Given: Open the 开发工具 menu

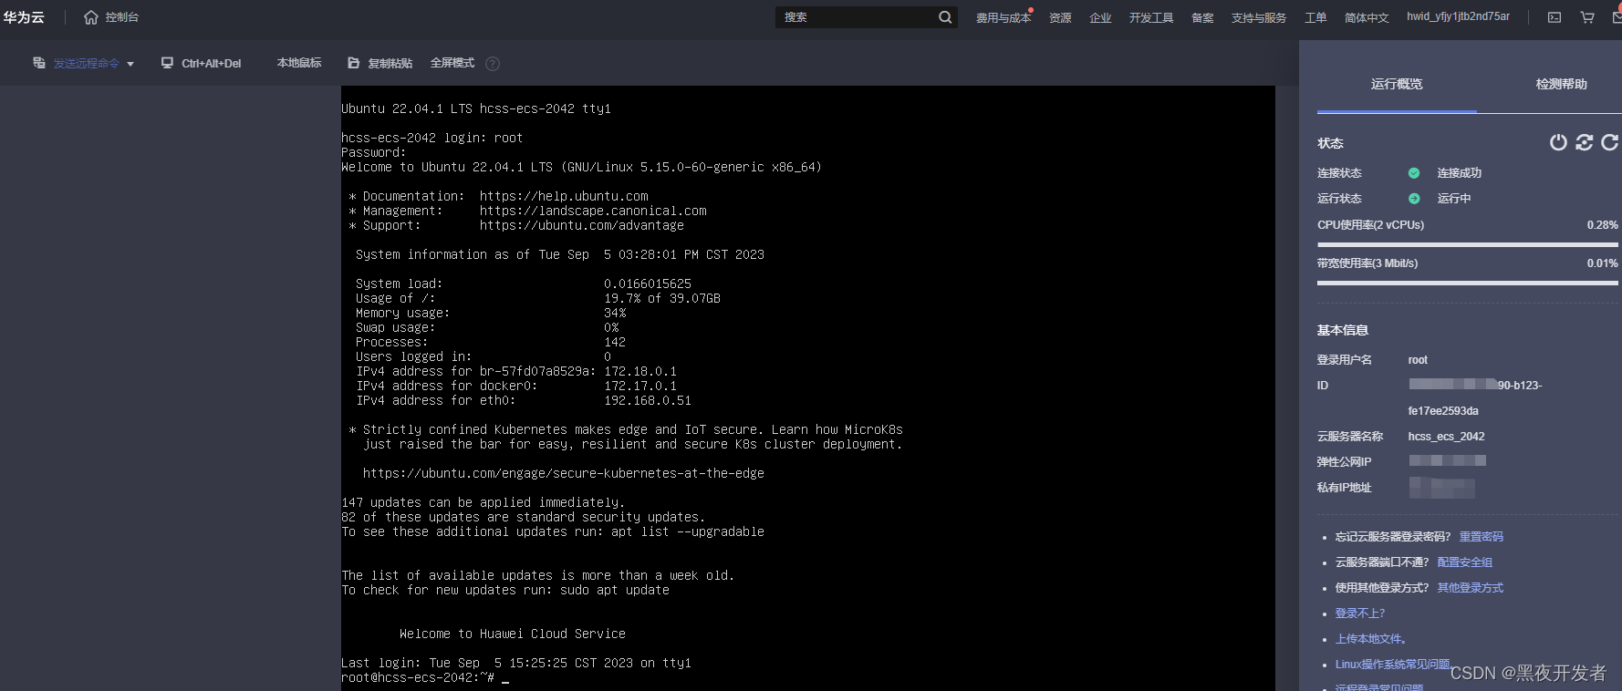Looking at the screenshot, I should [x=1151, y=18].
